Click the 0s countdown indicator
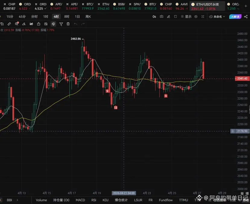 click(154, 17)
